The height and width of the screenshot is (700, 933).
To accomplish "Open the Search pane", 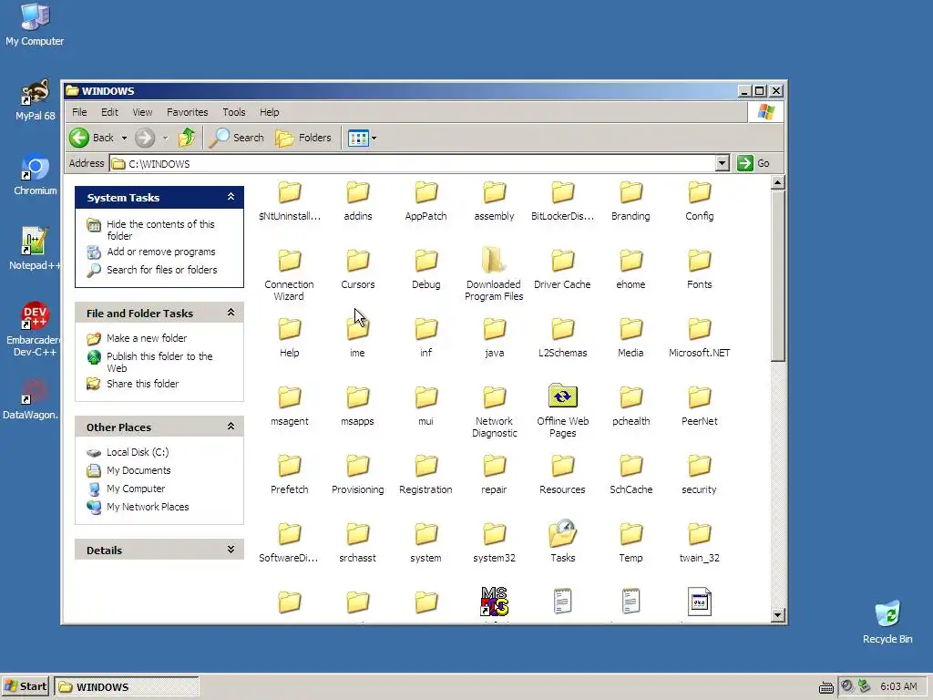I will point(237,139).
